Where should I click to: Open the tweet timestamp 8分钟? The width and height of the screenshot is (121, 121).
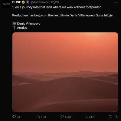(55, 2)
